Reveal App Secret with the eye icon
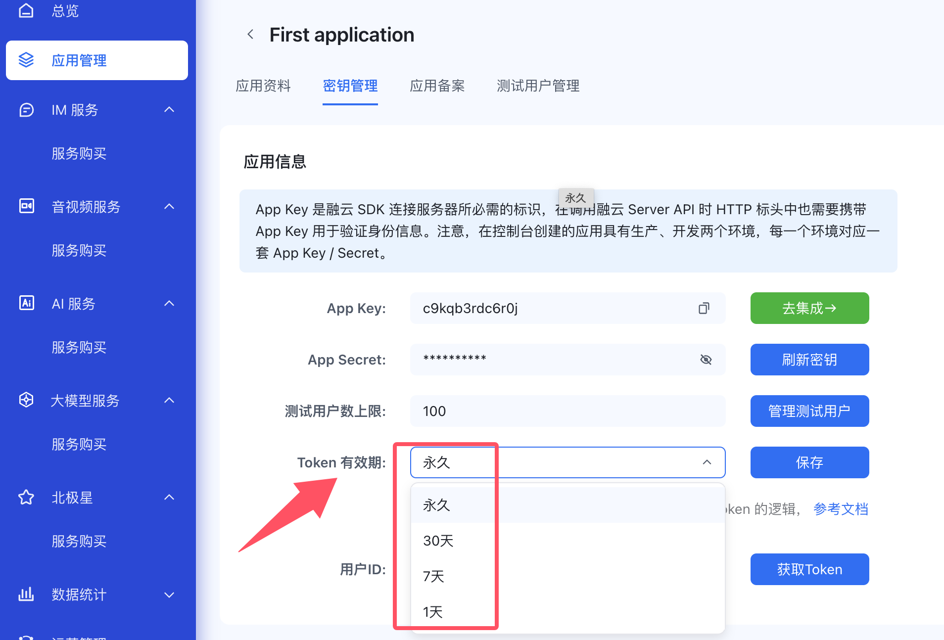This screenshot has width=944, height=640. 706,360
